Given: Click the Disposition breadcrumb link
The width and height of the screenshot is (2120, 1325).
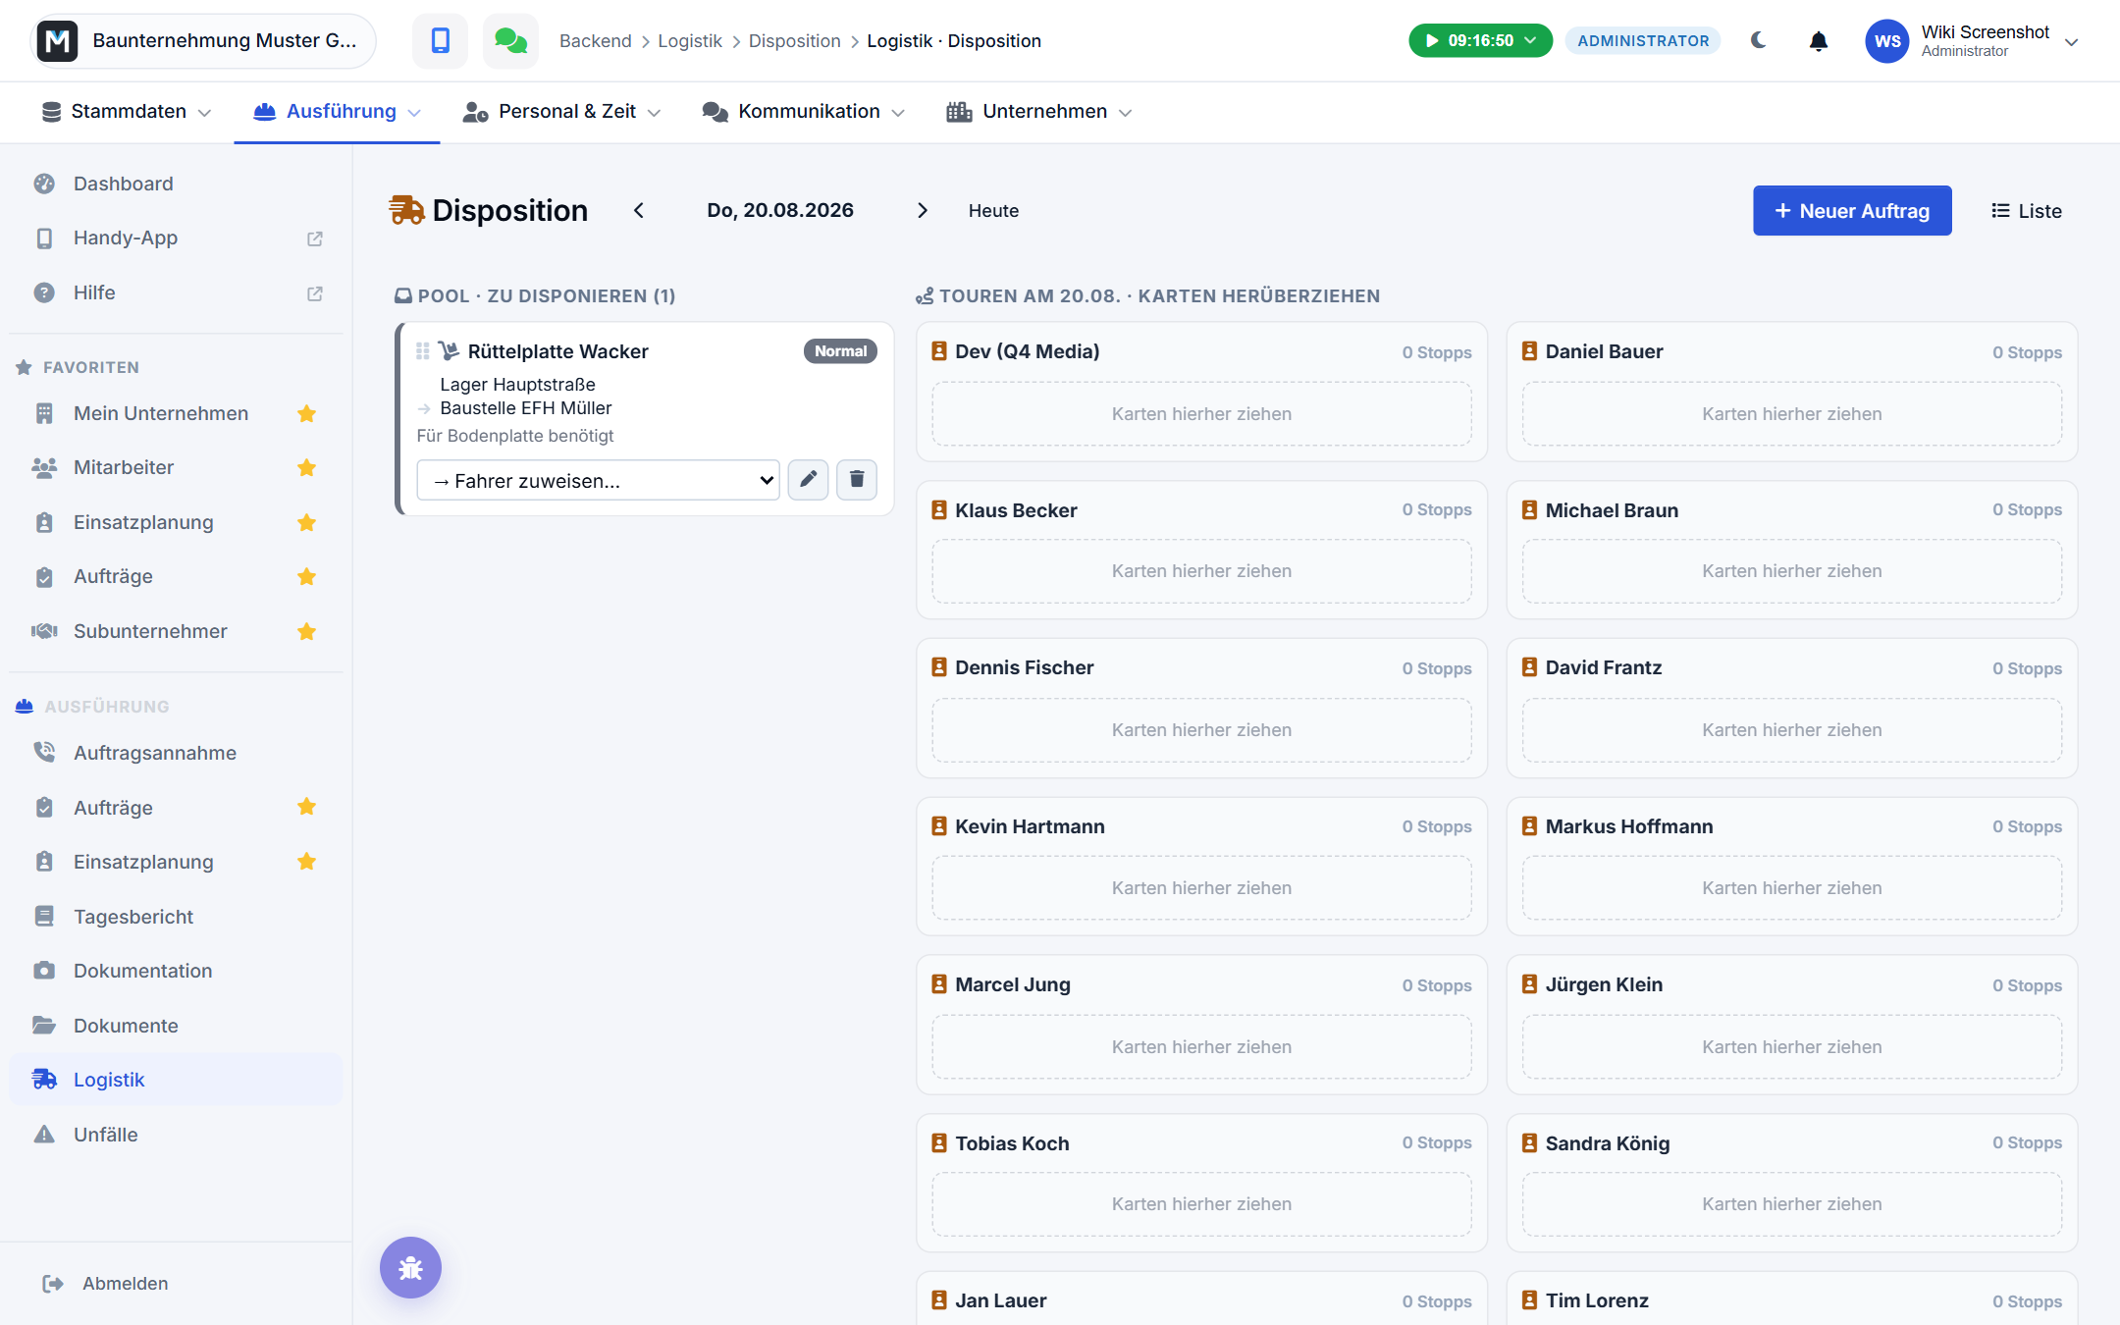Looking at the screenshot, I should (x=795, y=41).
